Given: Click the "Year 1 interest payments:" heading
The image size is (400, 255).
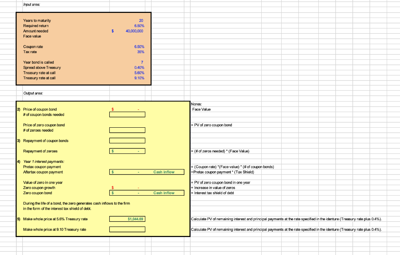Looking at the screenshot, I should point(44,162).
